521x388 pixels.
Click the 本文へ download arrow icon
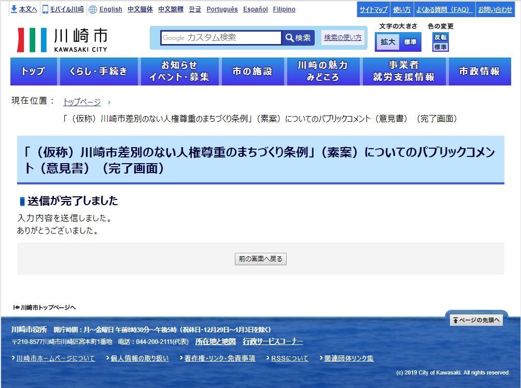(14, 9)
